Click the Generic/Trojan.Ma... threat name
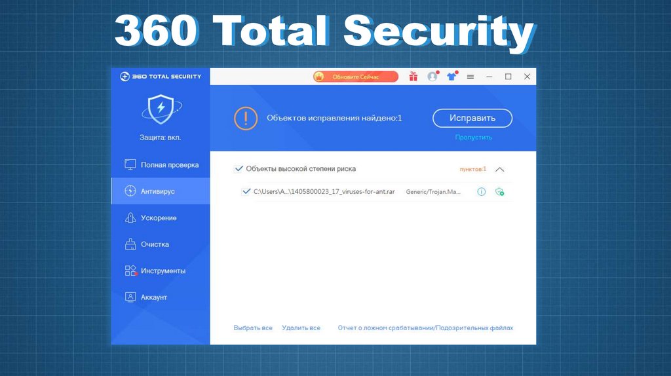Screen dimensions: 671x376 click(433, 192)
